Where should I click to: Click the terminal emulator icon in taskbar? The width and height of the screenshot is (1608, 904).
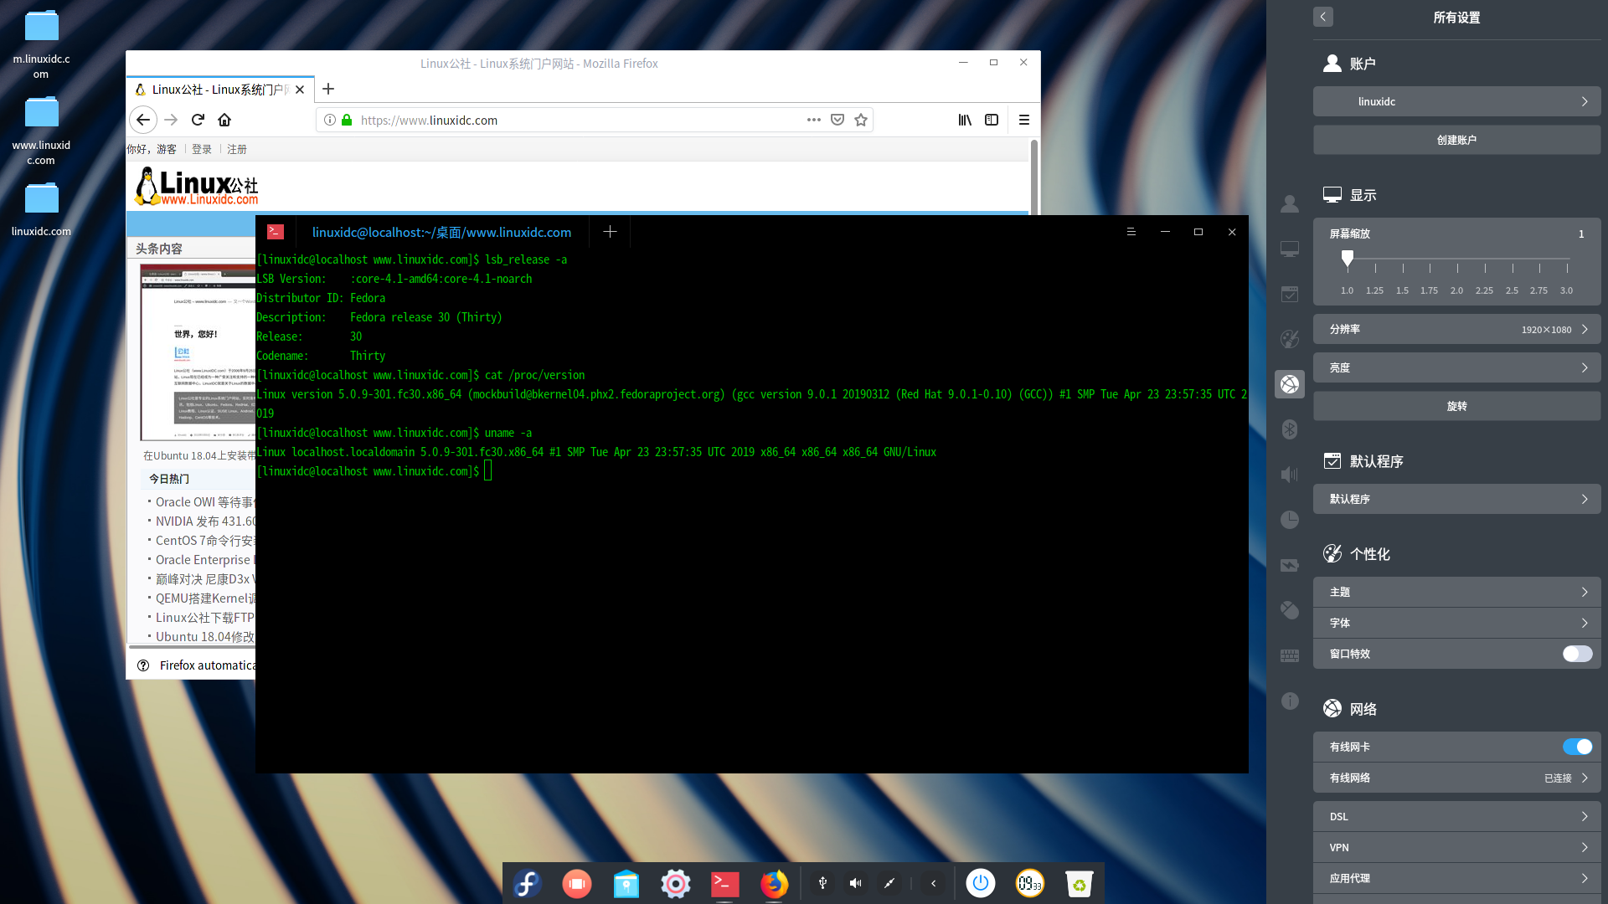tap(724, 883)
